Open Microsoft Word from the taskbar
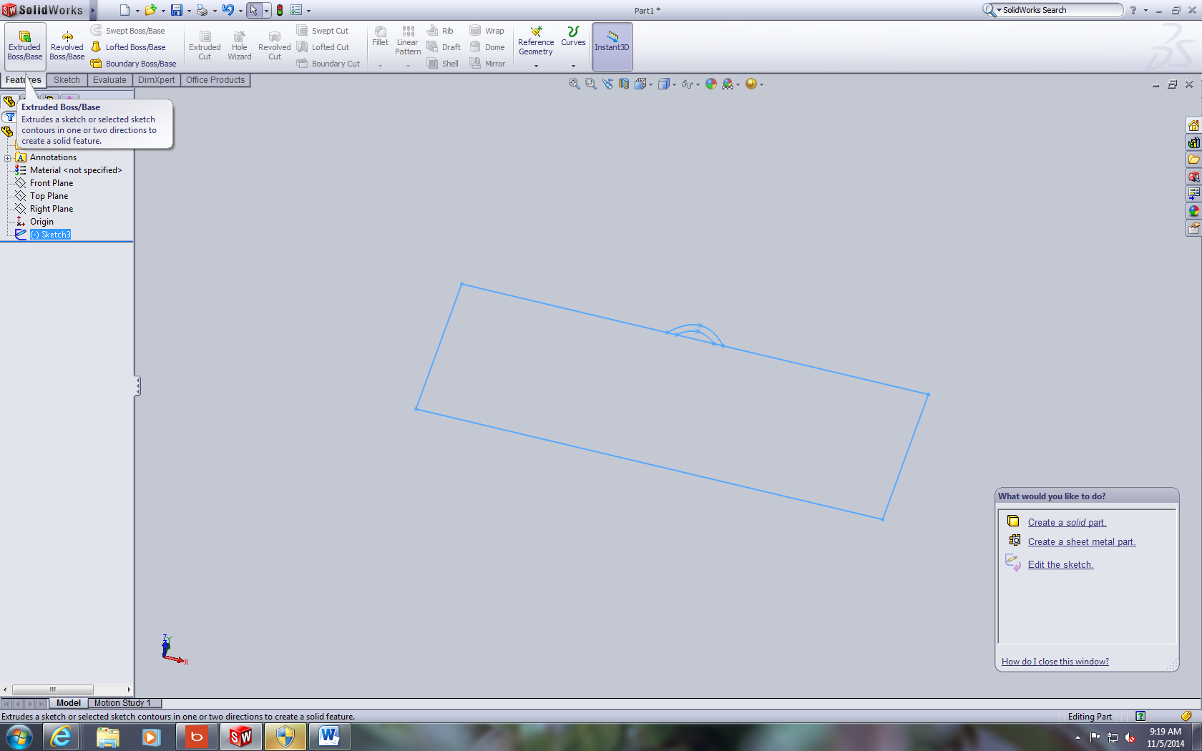1202x751 pixels. point(329,737)
